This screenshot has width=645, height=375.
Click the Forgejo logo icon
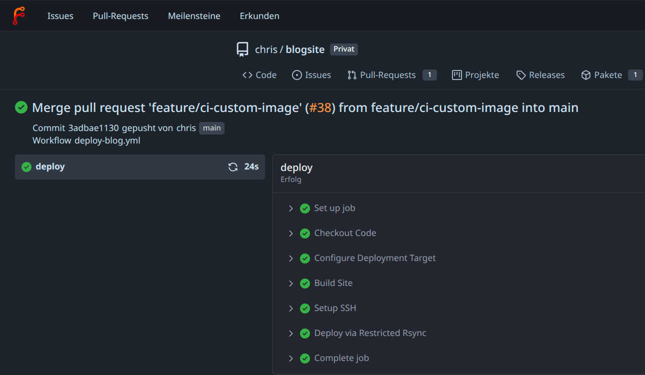coord(19,15)
